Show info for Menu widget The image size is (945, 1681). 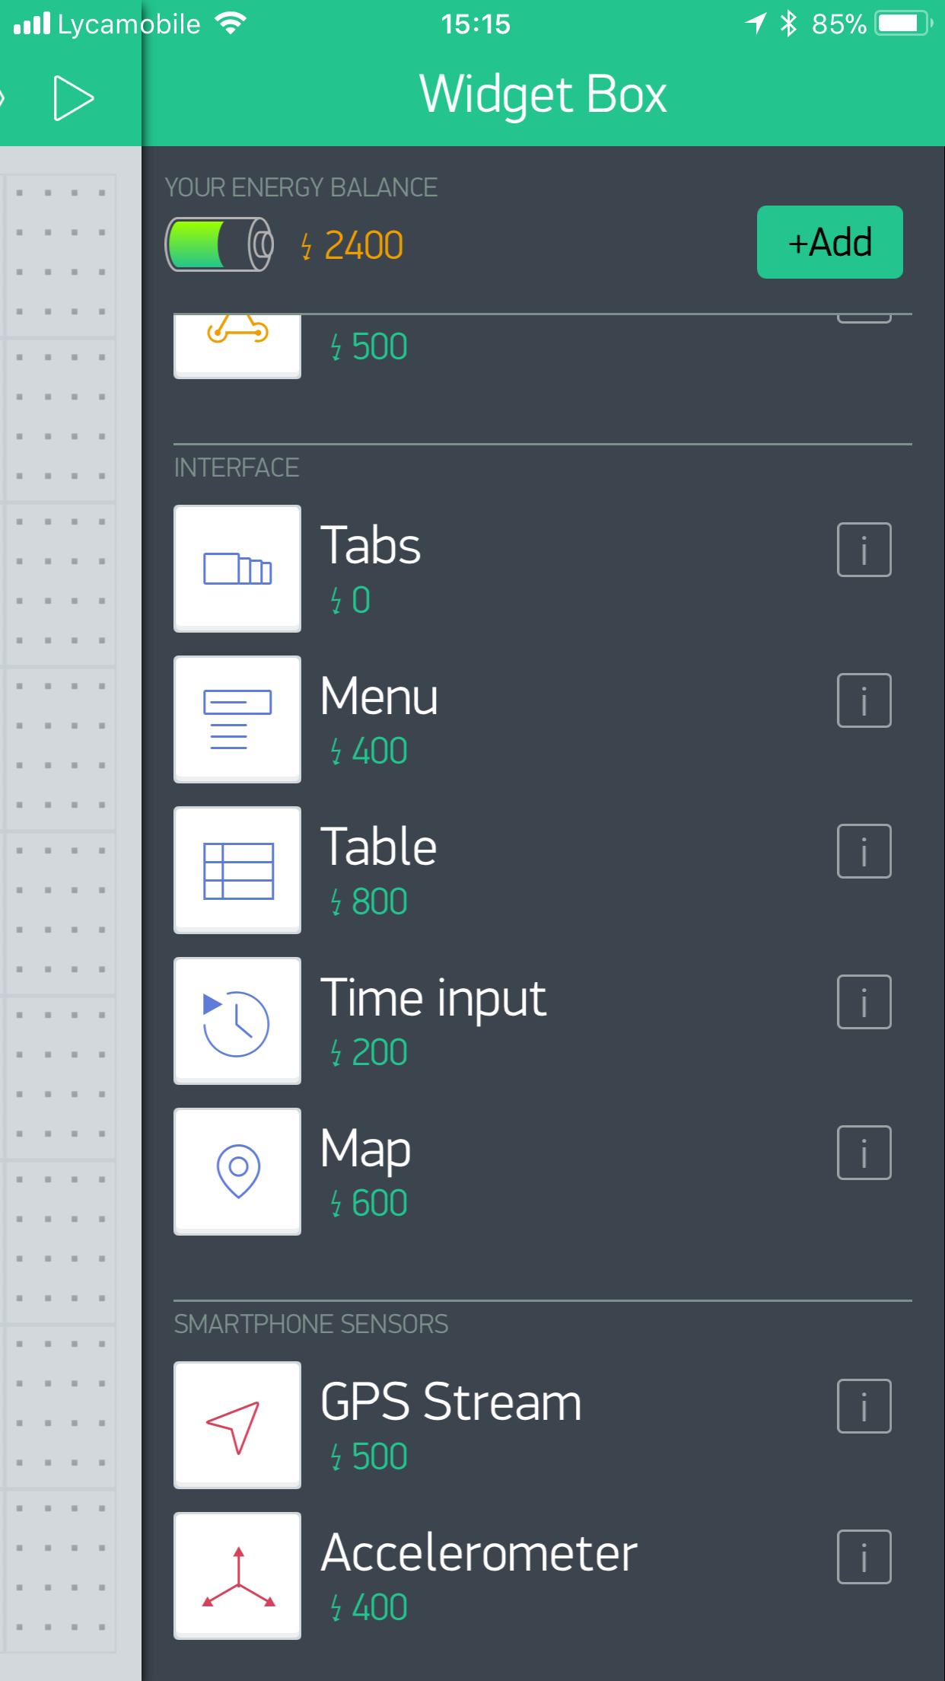click(x=864, y=700)
